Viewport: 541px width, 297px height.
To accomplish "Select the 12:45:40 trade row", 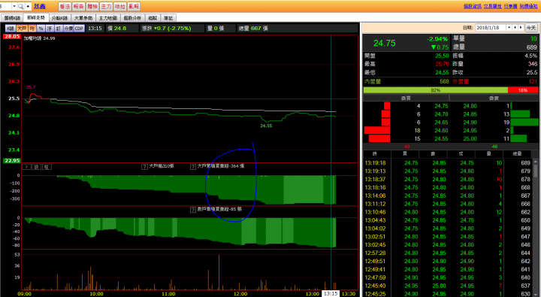I will (x=448, y=286).
